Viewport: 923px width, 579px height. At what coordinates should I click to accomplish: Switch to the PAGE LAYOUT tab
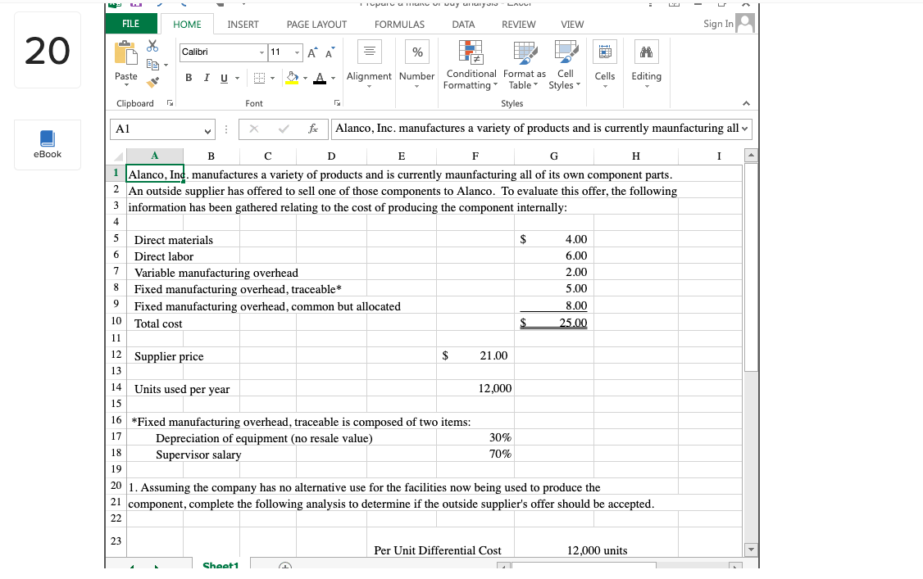[316, 24]
